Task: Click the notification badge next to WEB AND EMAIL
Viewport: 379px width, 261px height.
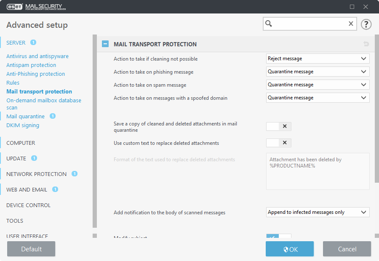Action: 55,189
